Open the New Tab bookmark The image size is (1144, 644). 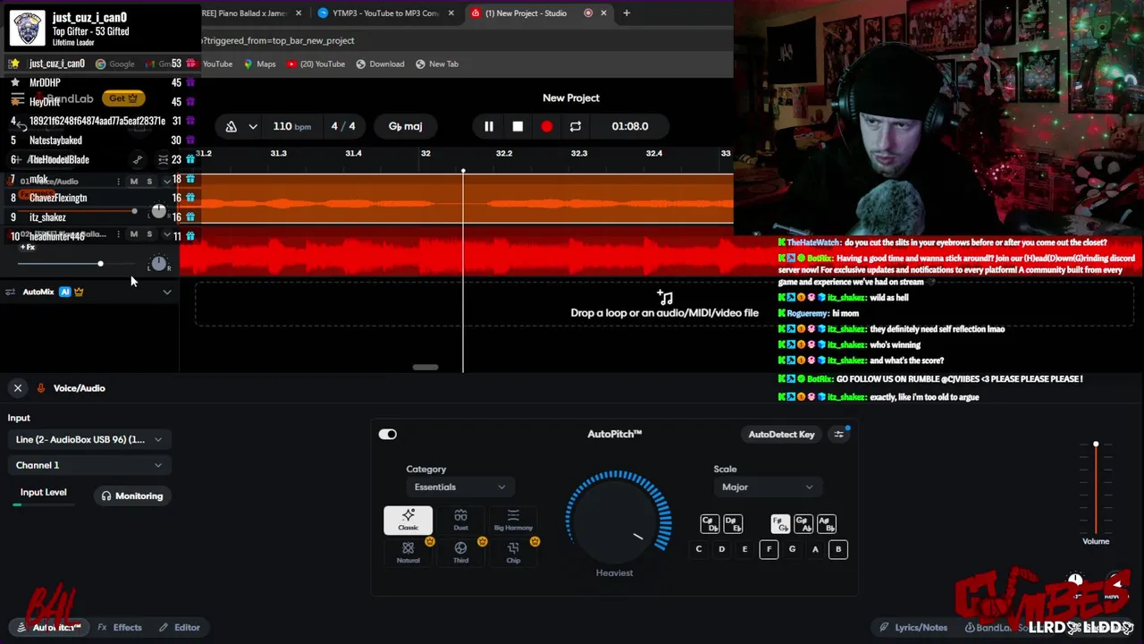click(x=436, y=64)
